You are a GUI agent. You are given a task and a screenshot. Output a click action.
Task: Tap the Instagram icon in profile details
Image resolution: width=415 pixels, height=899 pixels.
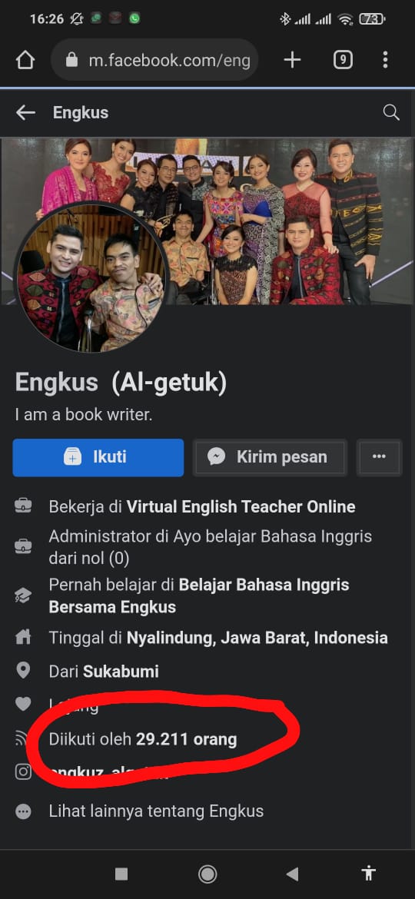pos(23,771)
